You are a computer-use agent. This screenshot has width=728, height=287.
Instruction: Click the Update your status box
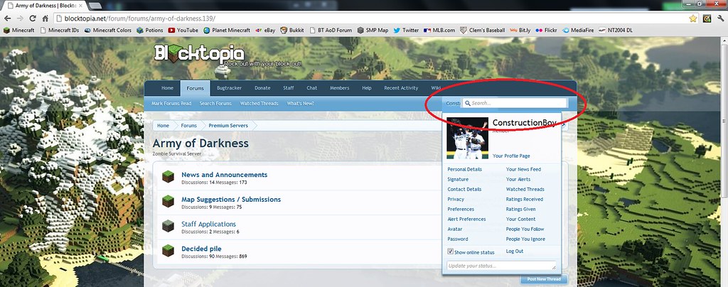pos(500,266)
